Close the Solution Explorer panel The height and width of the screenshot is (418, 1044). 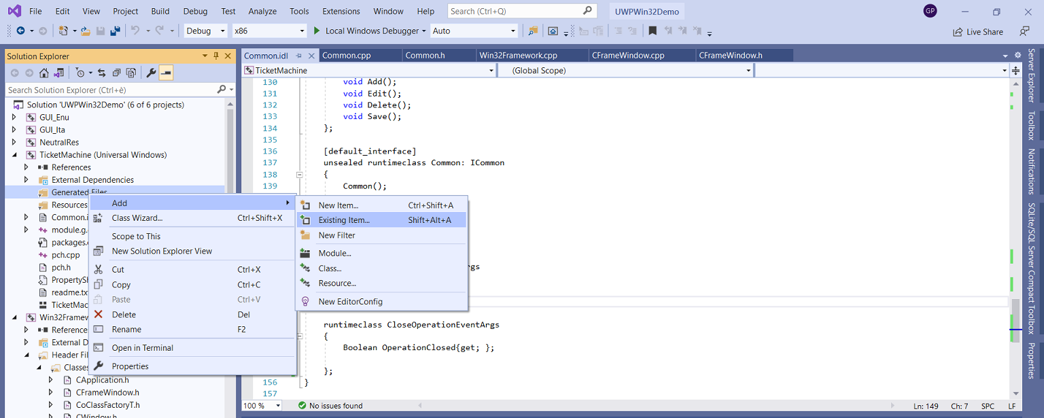228,56
